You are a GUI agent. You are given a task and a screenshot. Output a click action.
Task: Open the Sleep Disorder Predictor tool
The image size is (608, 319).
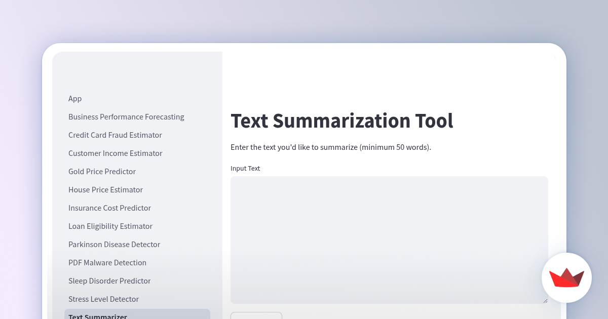tap(109, 281)
